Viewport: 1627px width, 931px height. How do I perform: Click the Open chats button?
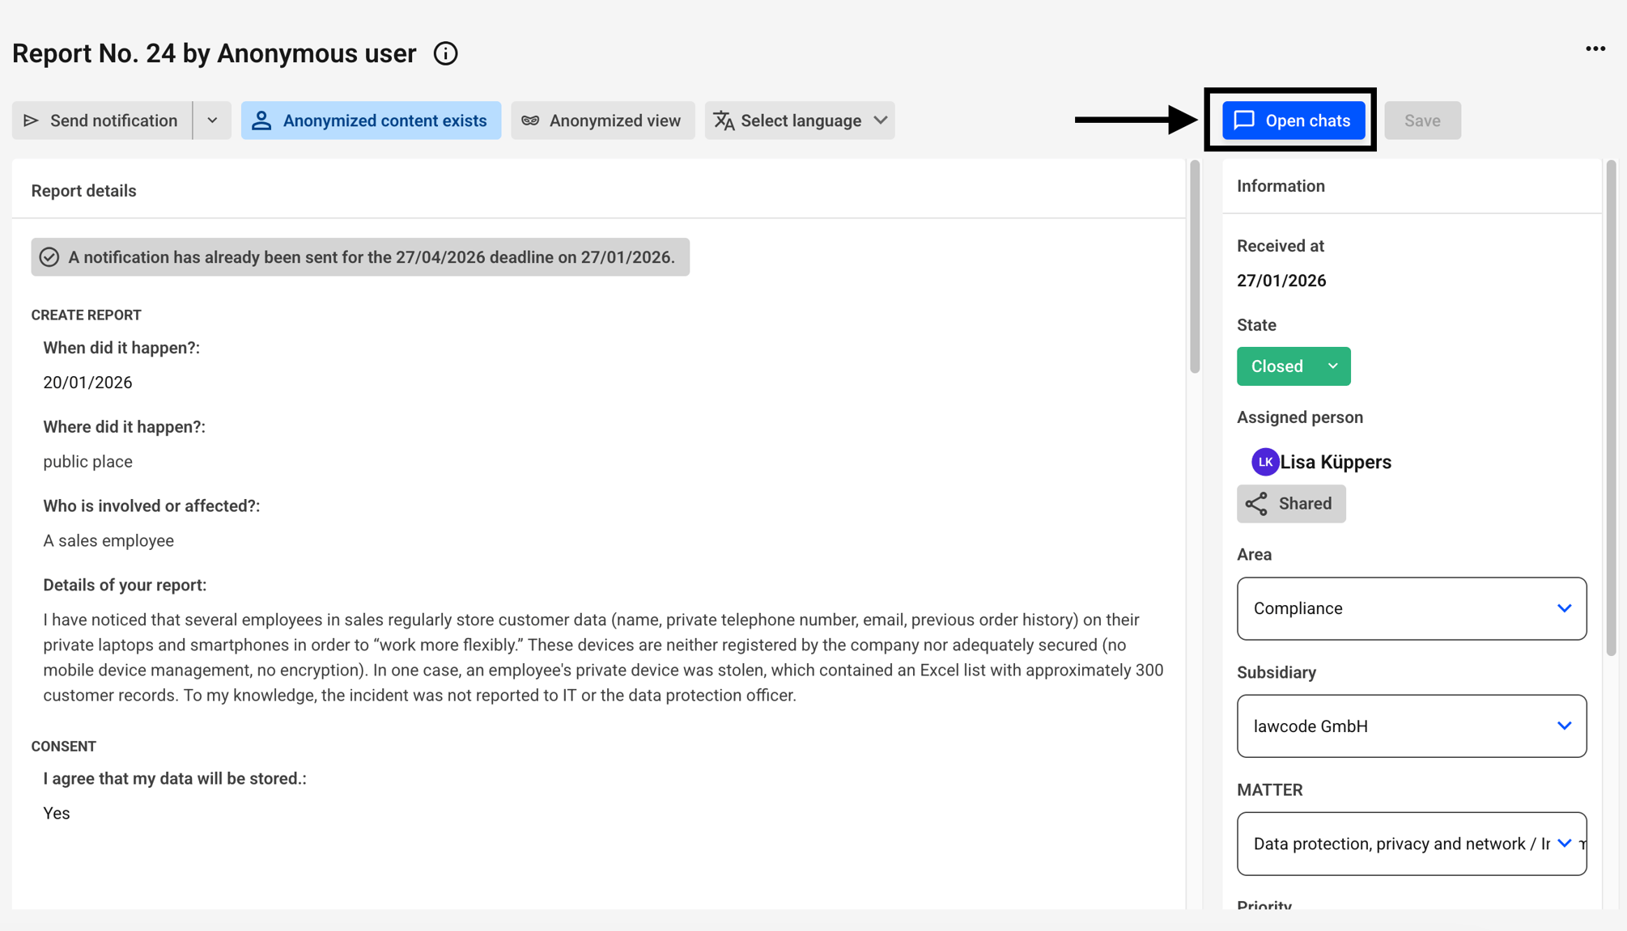click(x=1293, y=121)
